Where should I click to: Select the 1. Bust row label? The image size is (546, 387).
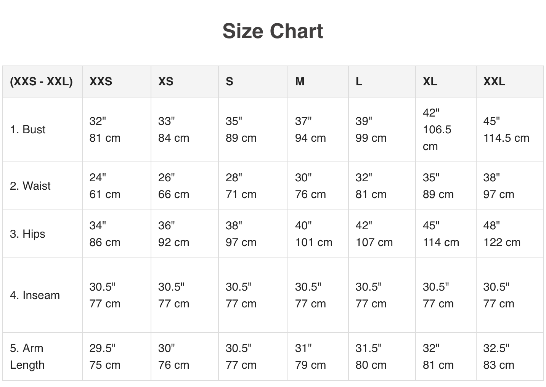click(x=28, y=130)
